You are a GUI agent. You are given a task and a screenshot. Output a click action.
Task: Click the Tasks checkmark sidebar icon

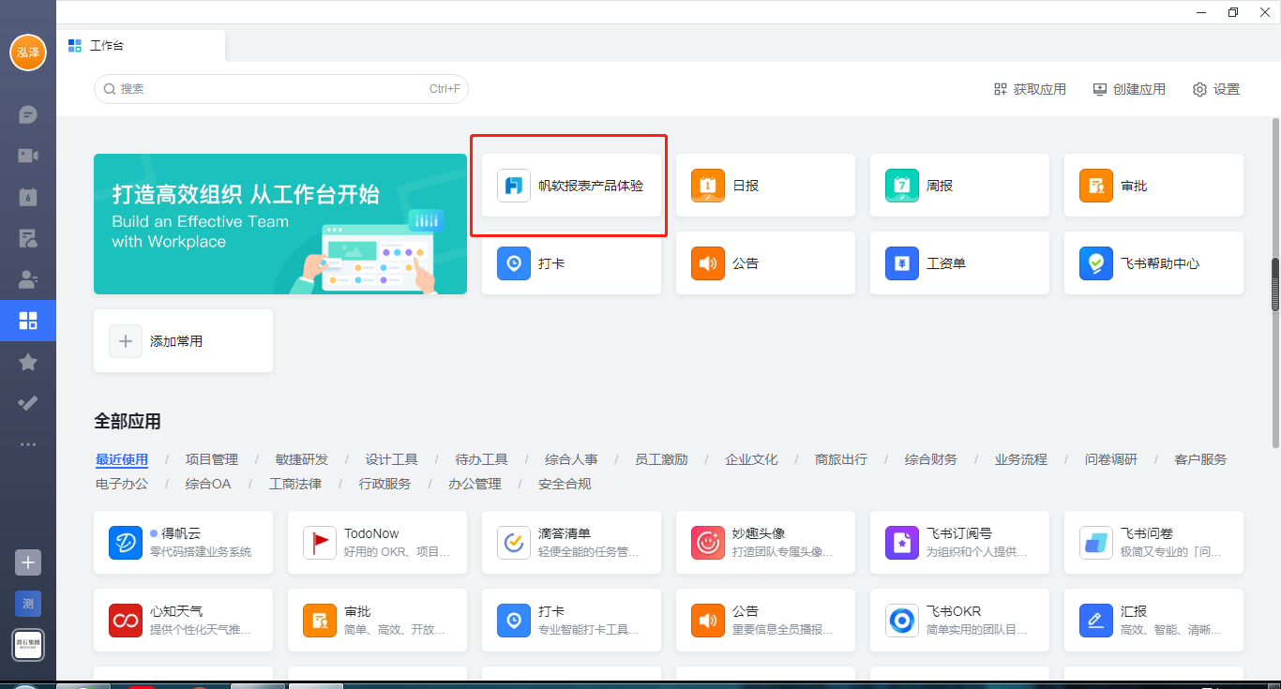[x=28, y=403]
